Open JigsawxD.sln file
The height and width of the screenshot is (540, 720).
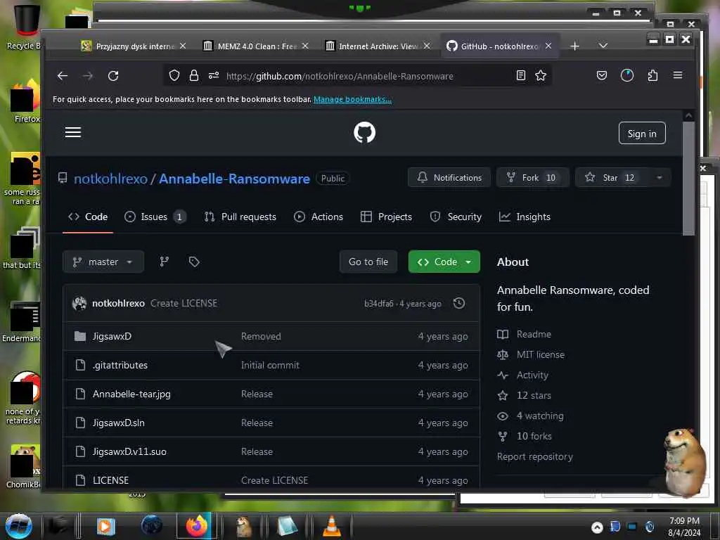pyautogui.click(x=118, y=423)
